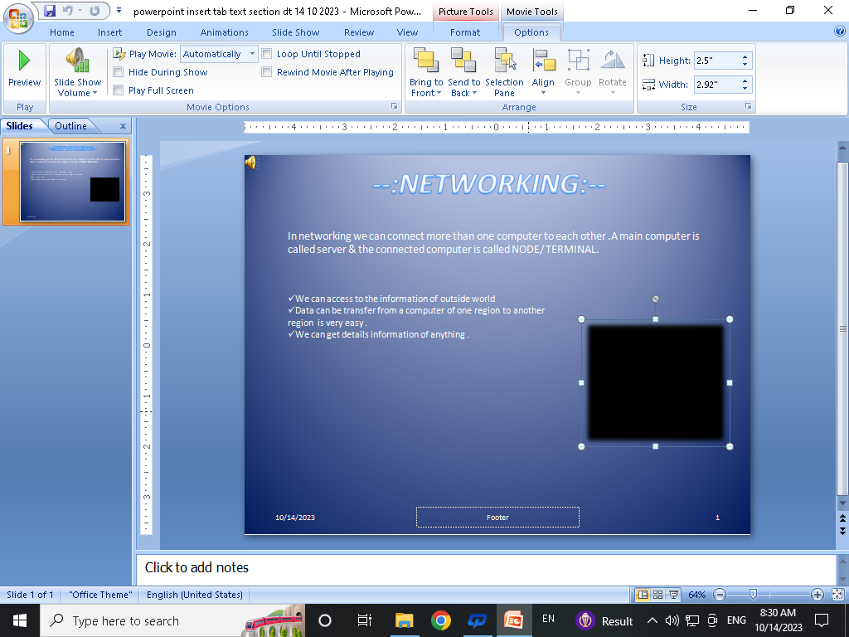Check Rewind Movie After Playing

tap(267, 72)
